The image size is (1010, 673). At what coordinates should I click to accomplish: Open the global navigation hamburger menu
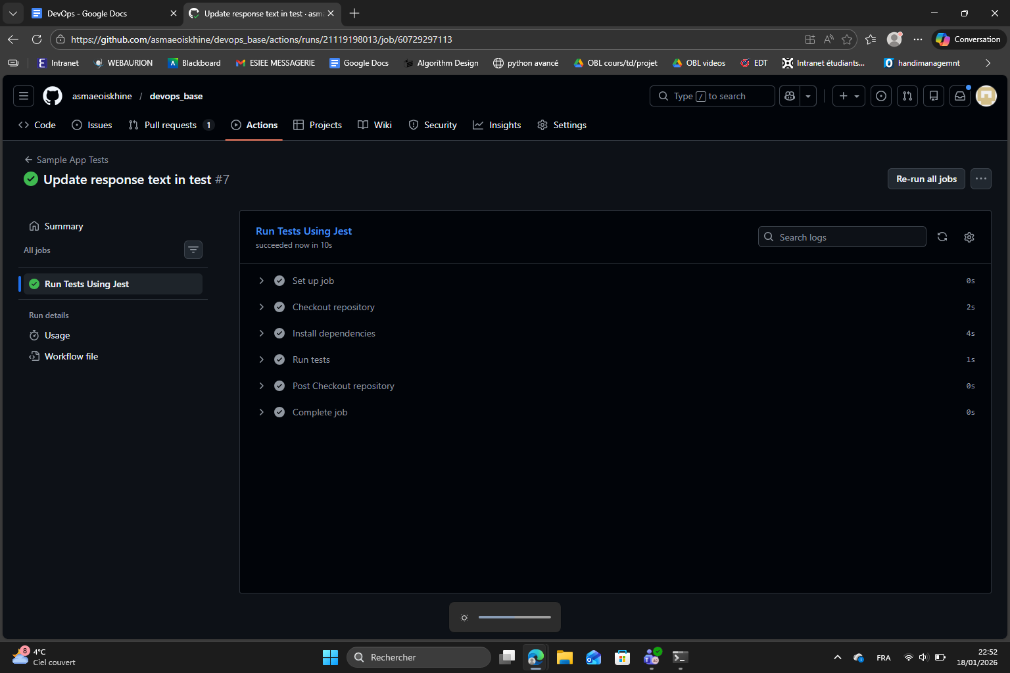[23, 95]
